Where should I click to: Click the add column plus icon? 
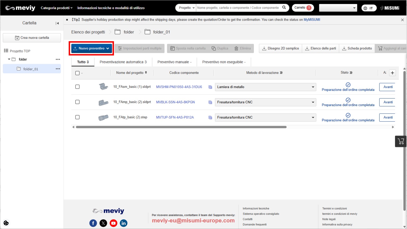point(393,73)
